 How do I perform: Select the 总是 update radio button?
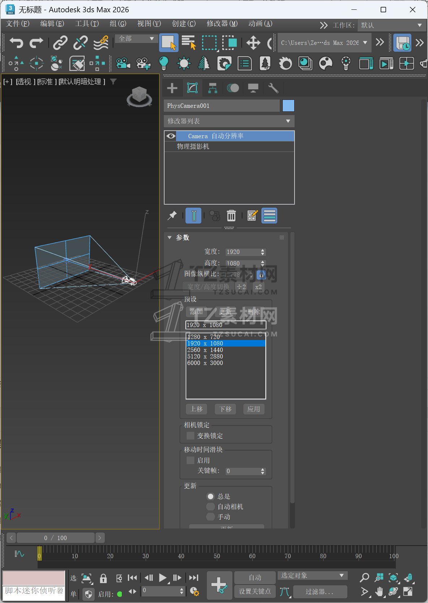tap(210, 496)
